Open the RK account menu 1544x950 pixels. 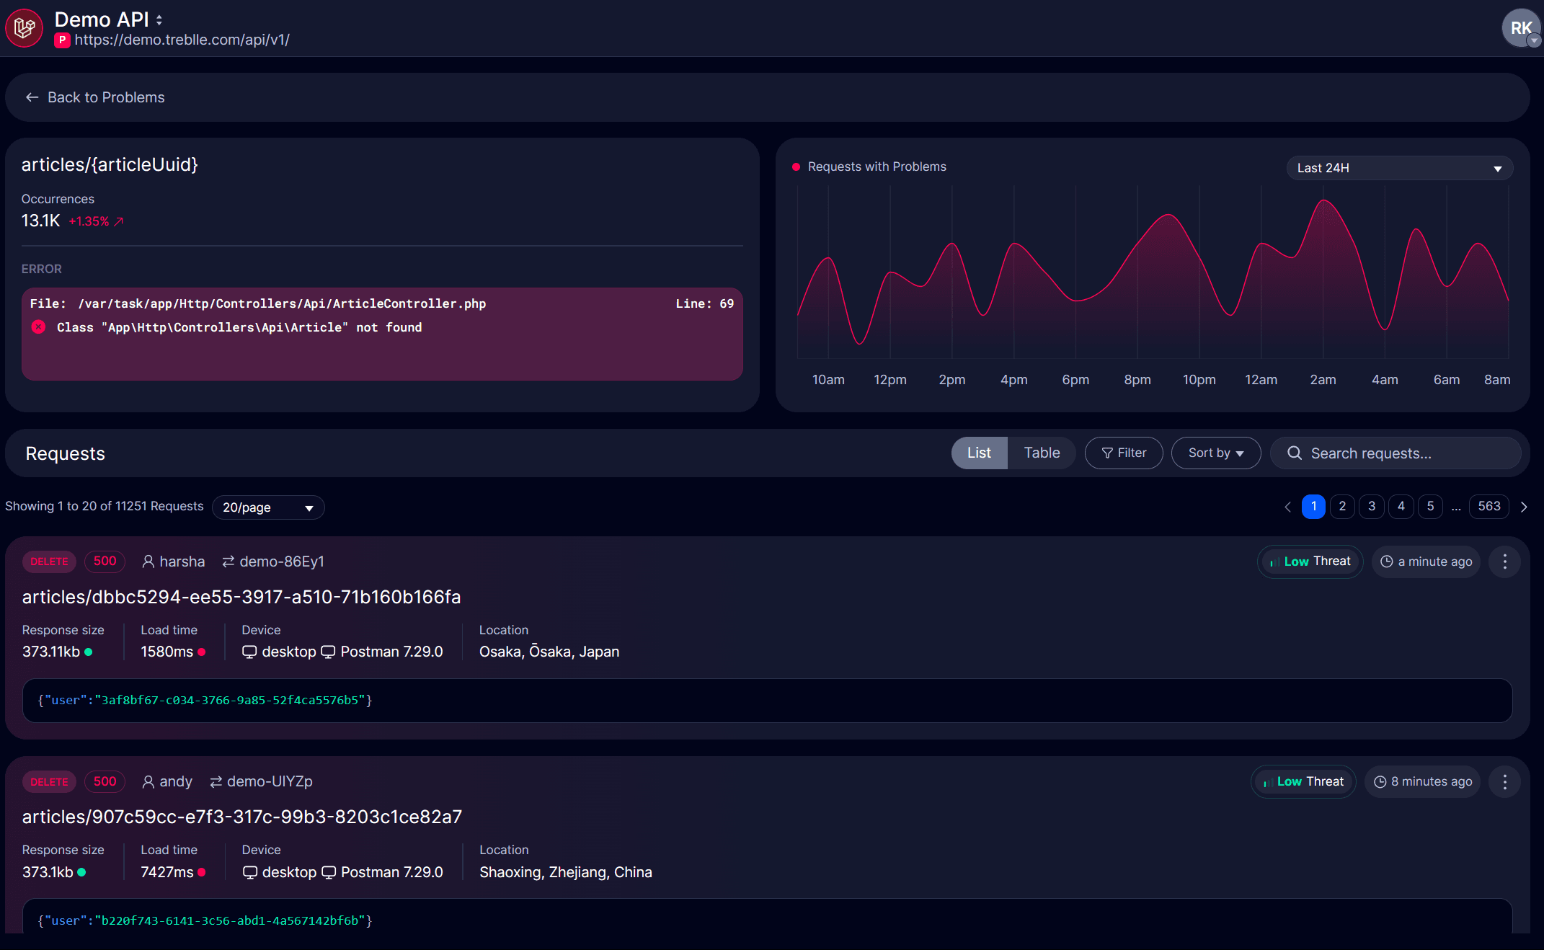tap(1521, 28)
